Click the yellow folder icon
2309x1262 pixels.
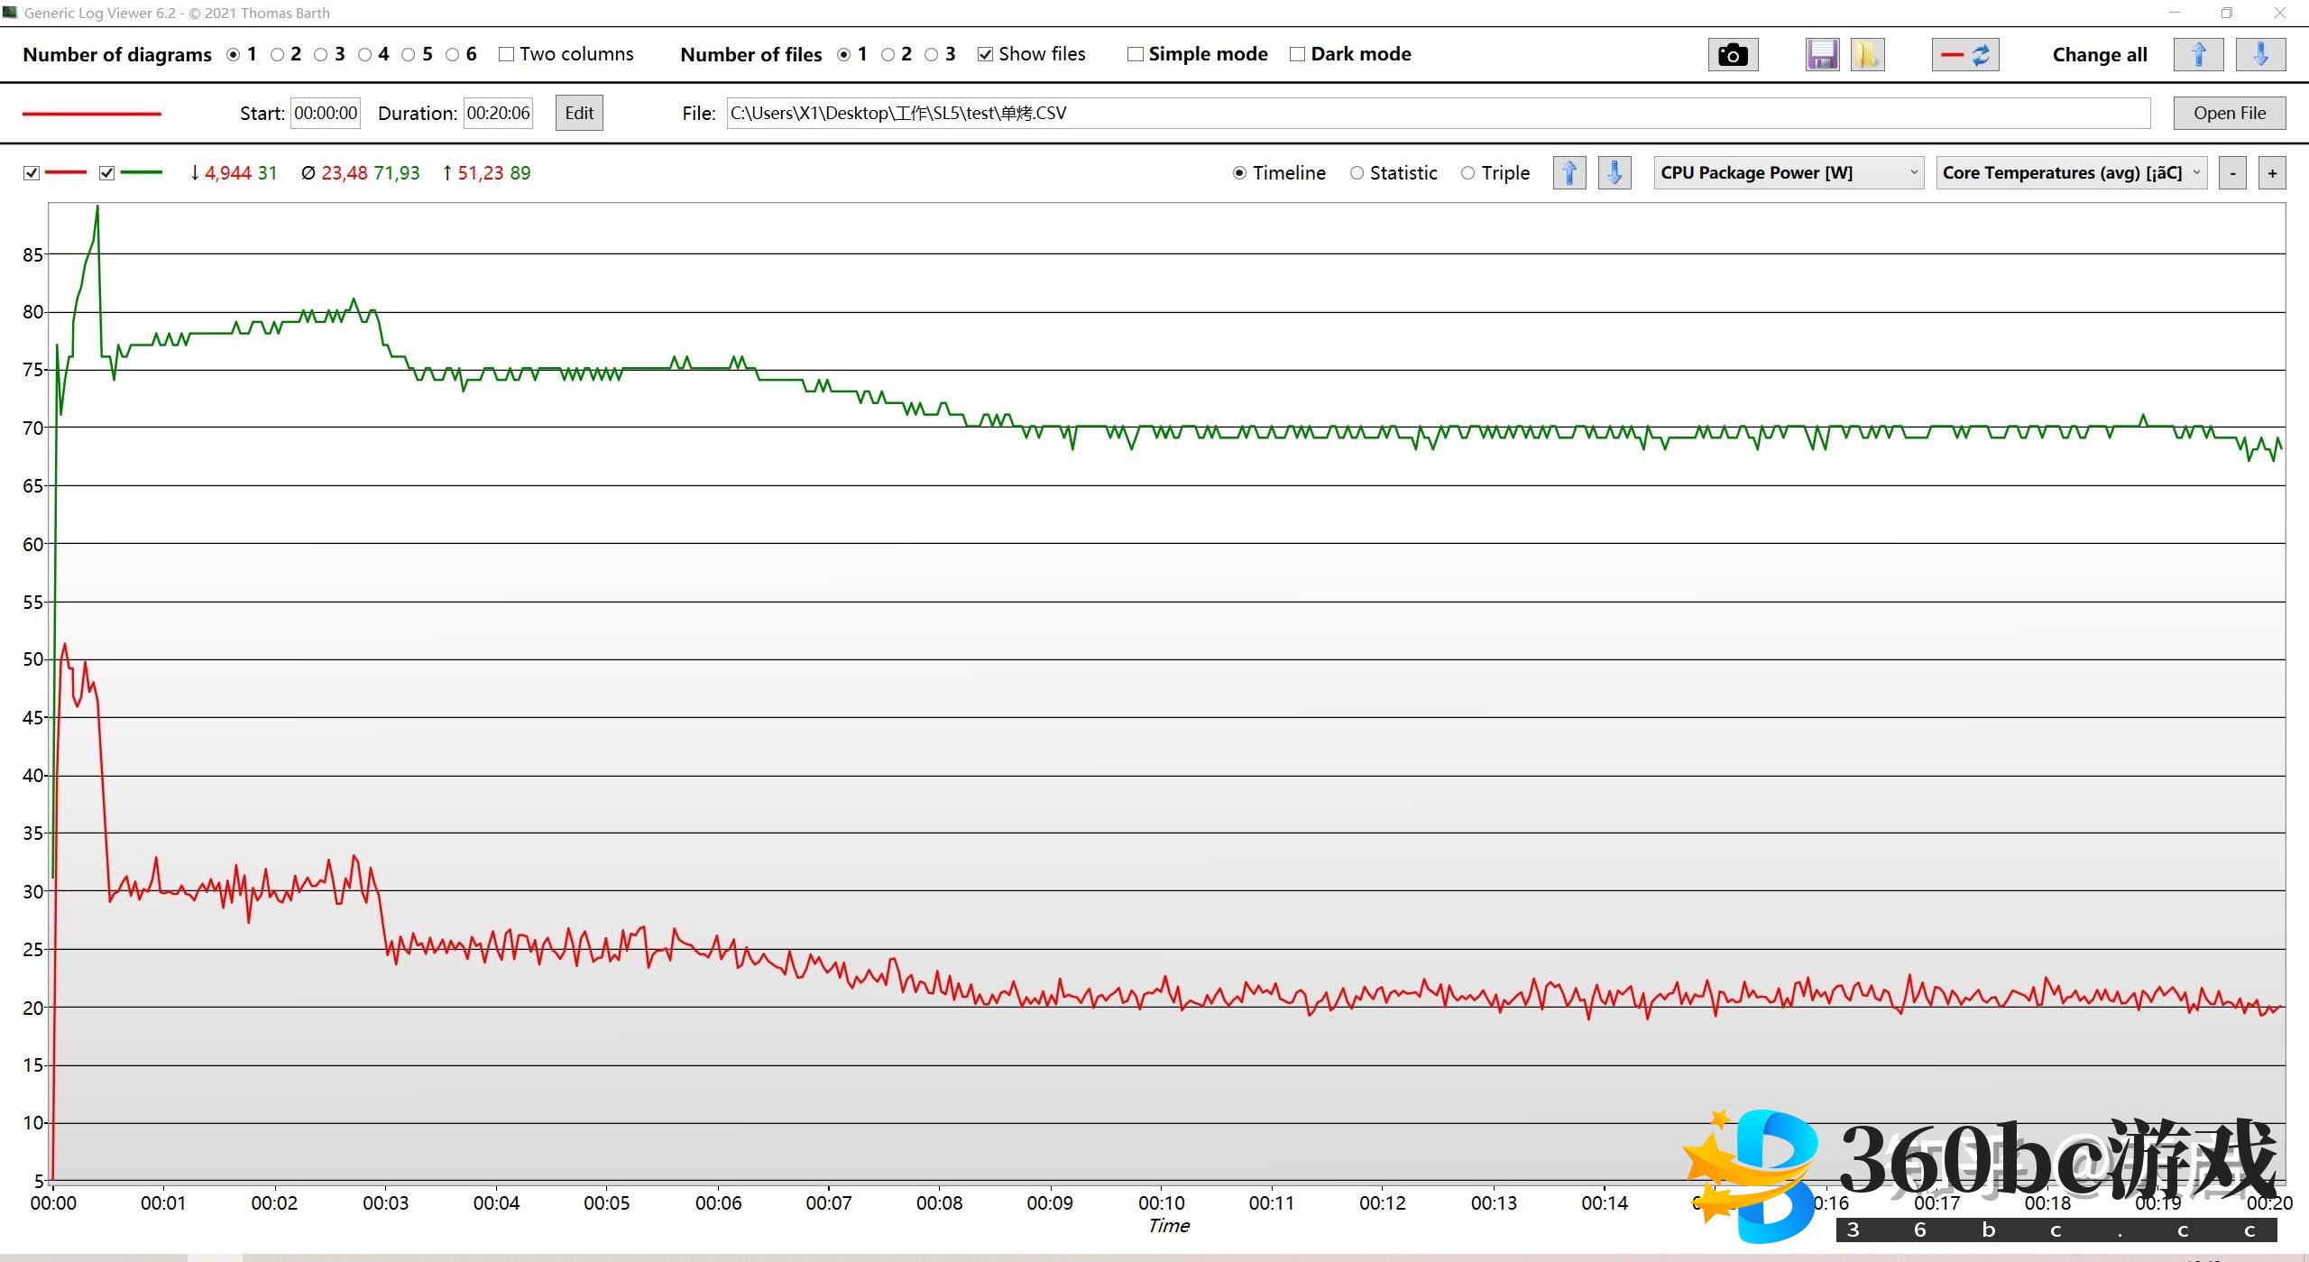[x=1866, y=55]
